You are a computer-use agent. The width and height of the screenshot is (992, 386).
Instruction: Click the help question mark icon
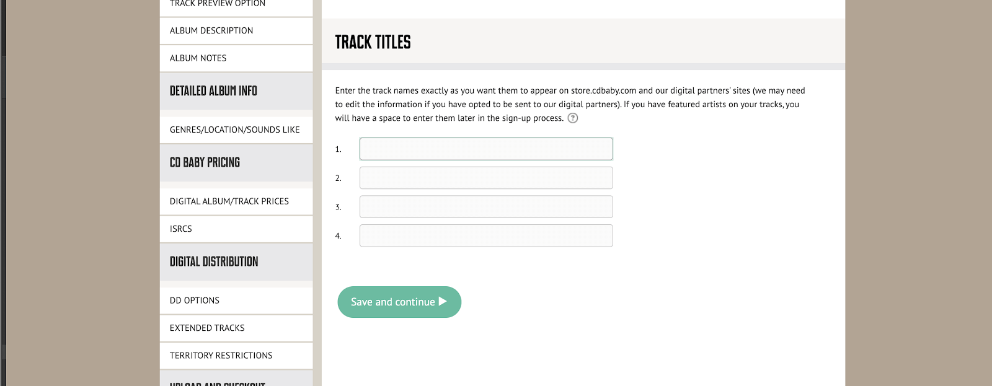tap(573, 118)
